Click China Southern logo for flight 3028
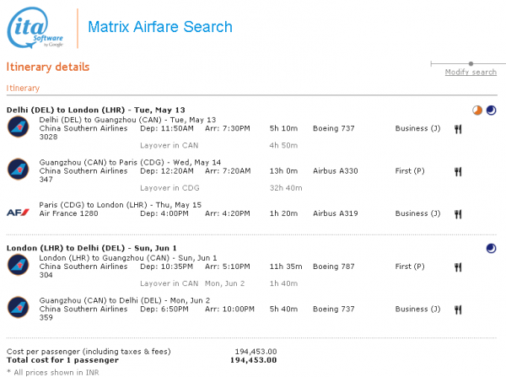 (19, 127)
